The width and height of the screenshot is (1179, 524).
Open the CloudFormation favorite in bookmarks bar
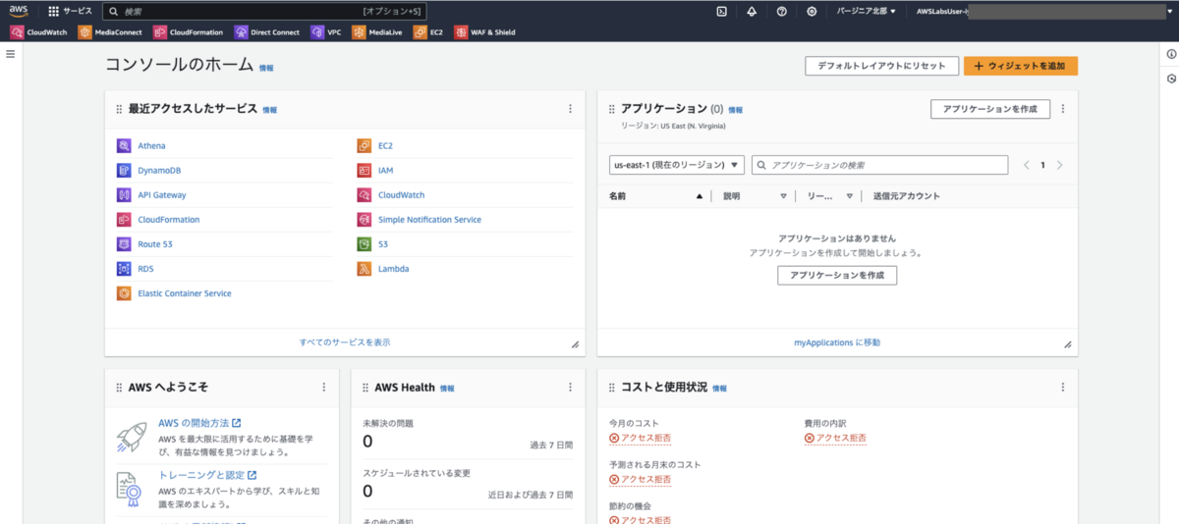188,32
